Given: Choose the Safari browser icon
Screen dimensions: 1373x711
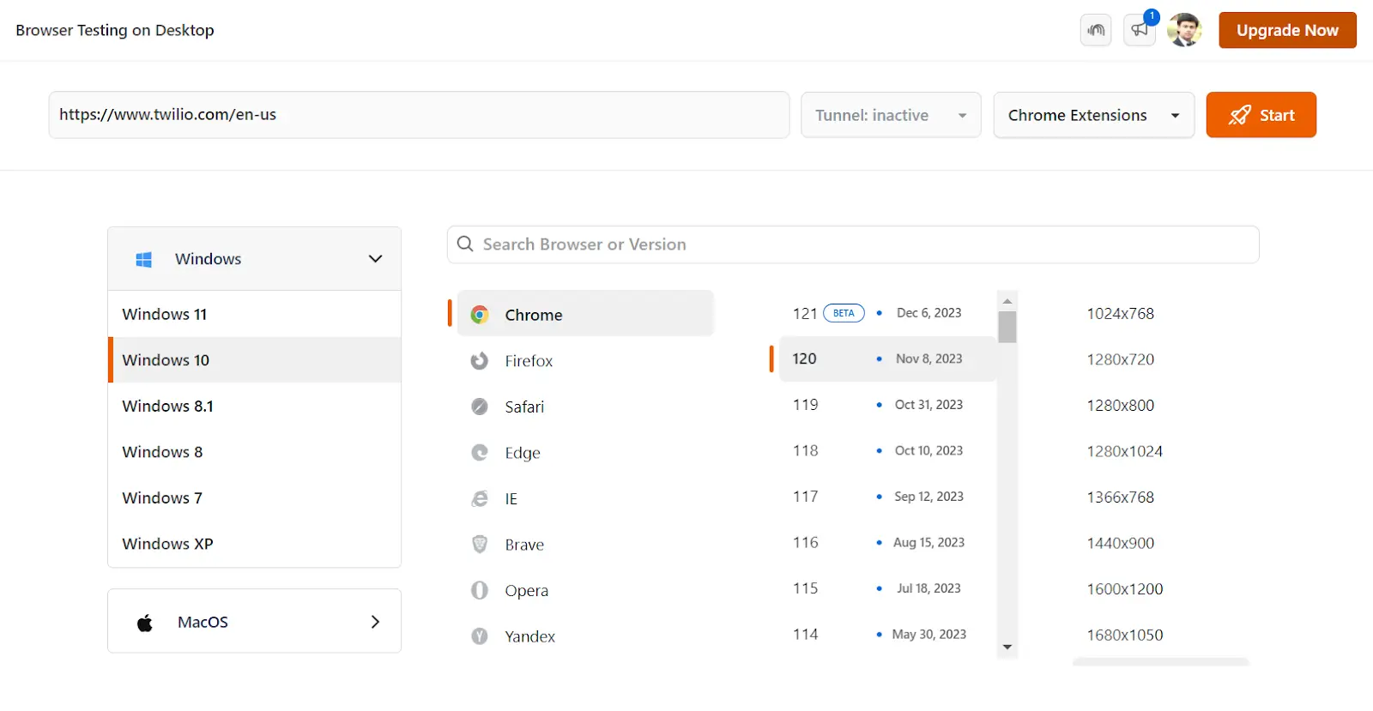Looking at the screenshot, I should coord(480,407).
